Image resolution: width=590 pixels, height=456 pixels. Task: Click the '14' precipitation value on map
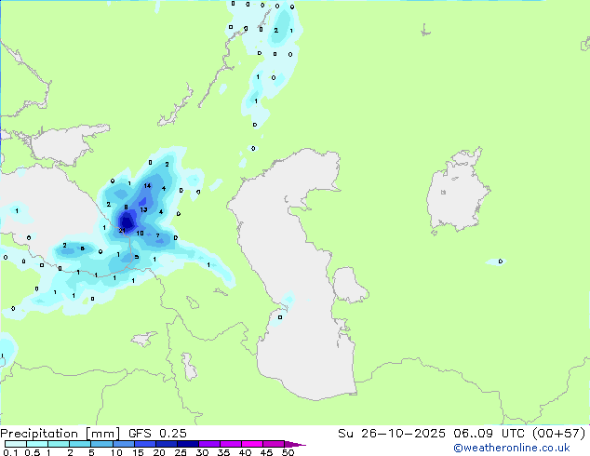pyautogui.click(x=147, y=185)
